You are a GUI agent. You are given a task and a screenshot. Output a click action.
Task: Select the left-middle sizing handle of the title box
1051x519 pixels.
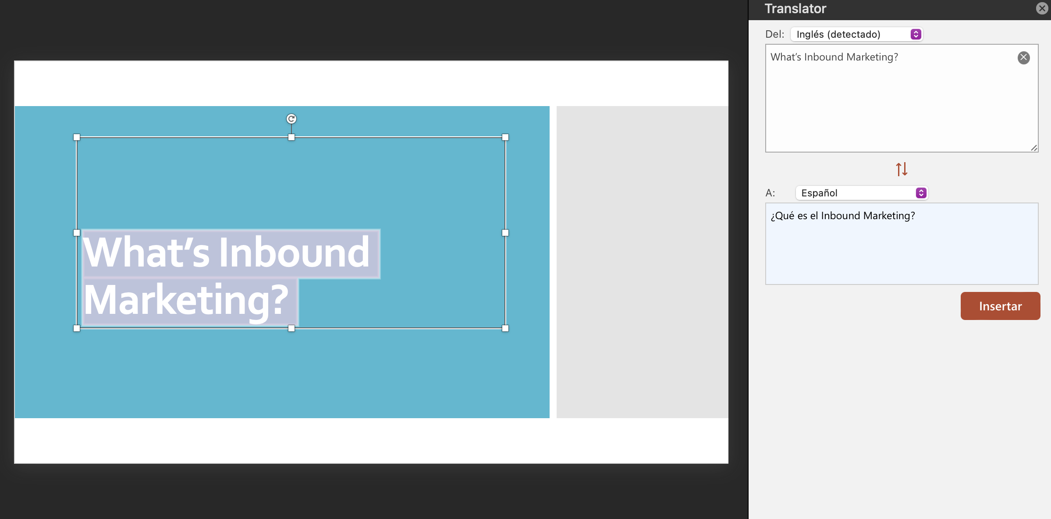click(x=77, y=233)
